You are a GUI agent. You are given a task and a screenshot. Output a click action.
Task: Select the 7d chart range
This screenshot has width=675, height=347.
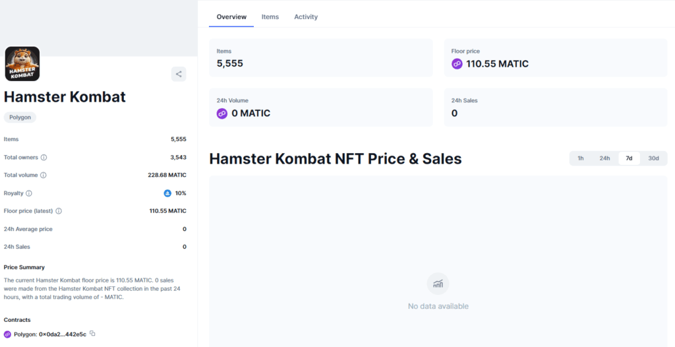coord(629,158)
